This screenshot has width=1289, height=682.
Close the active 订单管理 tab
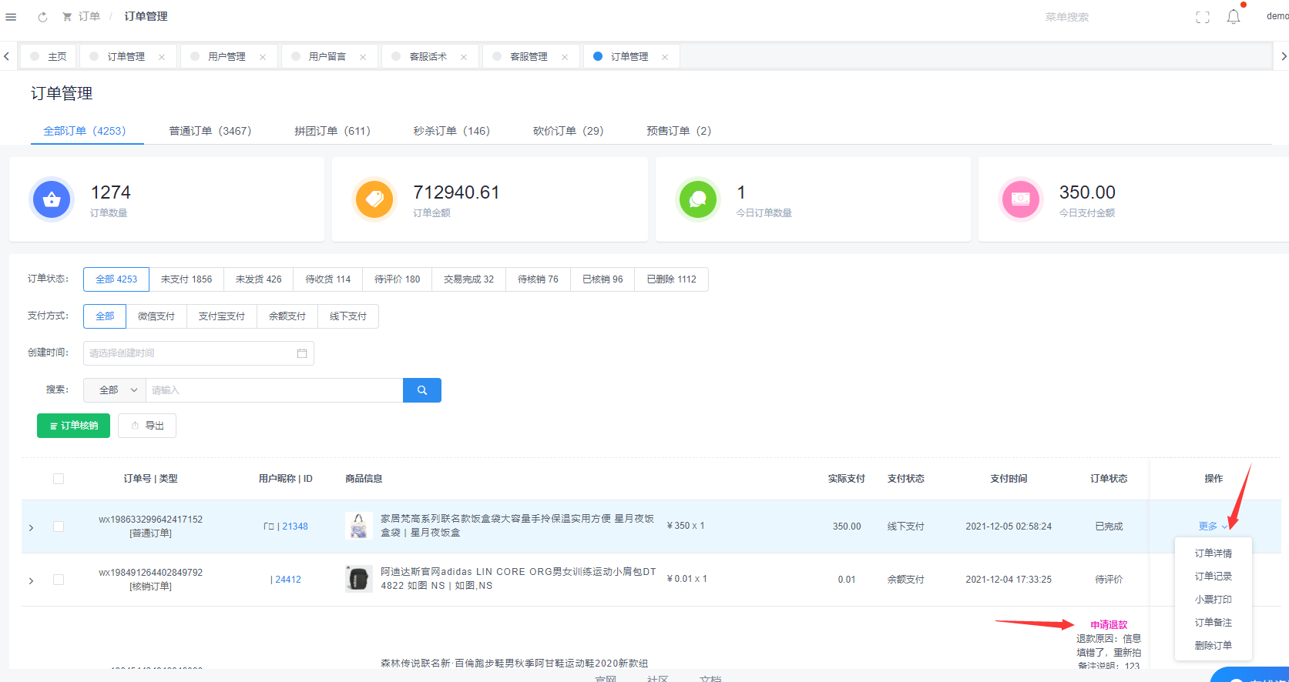[665, 57]
